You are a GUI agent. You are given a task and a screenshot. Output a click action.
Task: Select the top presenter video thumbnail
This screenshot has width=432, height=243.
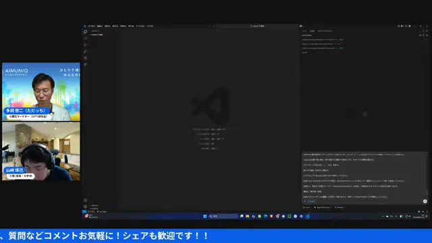[x=41, y=92]
